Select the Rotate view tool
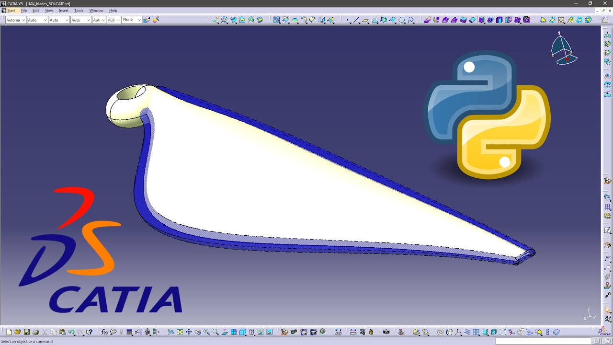 point(198,332)
